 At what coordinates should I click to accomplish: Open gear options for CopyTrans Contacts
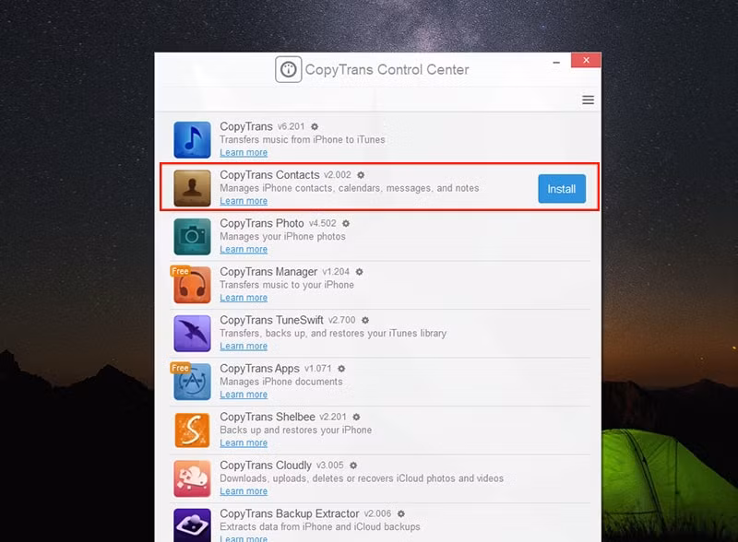point(361,175)
